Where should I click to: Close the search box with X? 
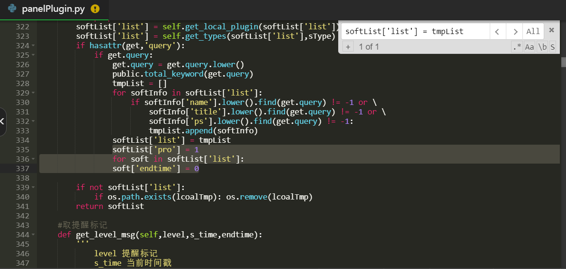point(551,30)
